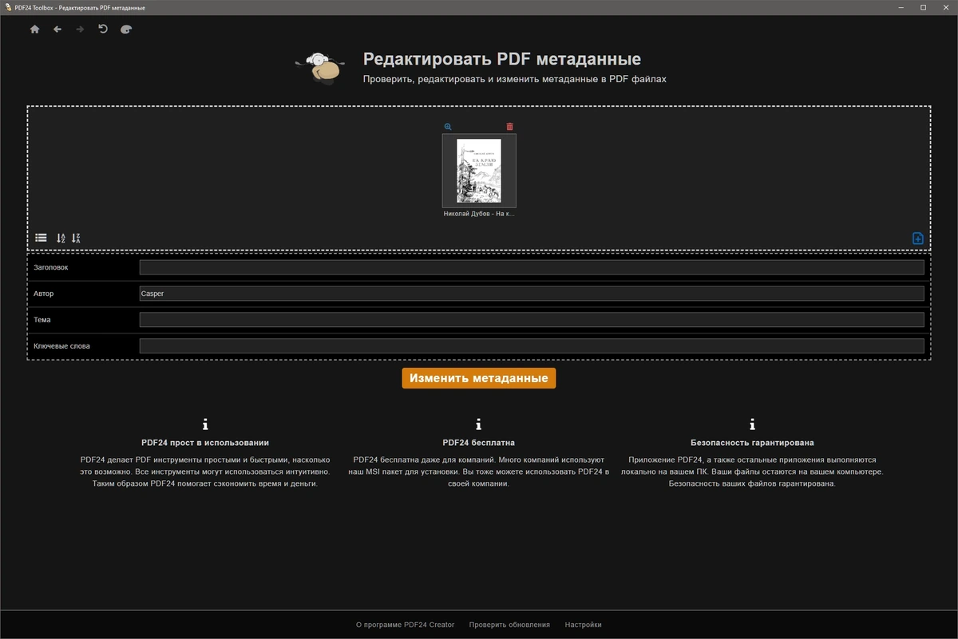Viewport: 958px width, 639px height.
Task: Click the heading PDF24 бесплатна
Action: 479,443
